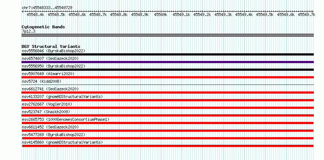The width and height of the screenshot is (324, 160).
Task: Click the nsv523747 (Shaikh2009) label
Action: pyautogui.click(x=46, y=112)
